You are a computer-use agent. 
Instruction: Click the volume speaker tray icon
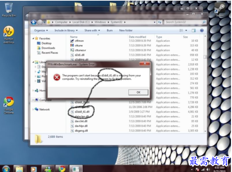pyautogui.click(x=208, y=170)
